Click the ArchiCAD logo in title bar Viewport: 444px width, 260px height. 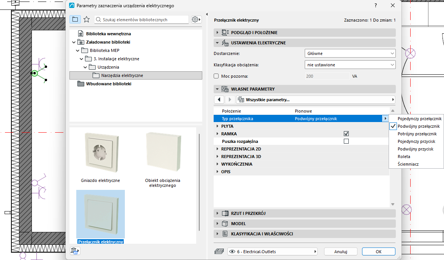pos(72,5)
